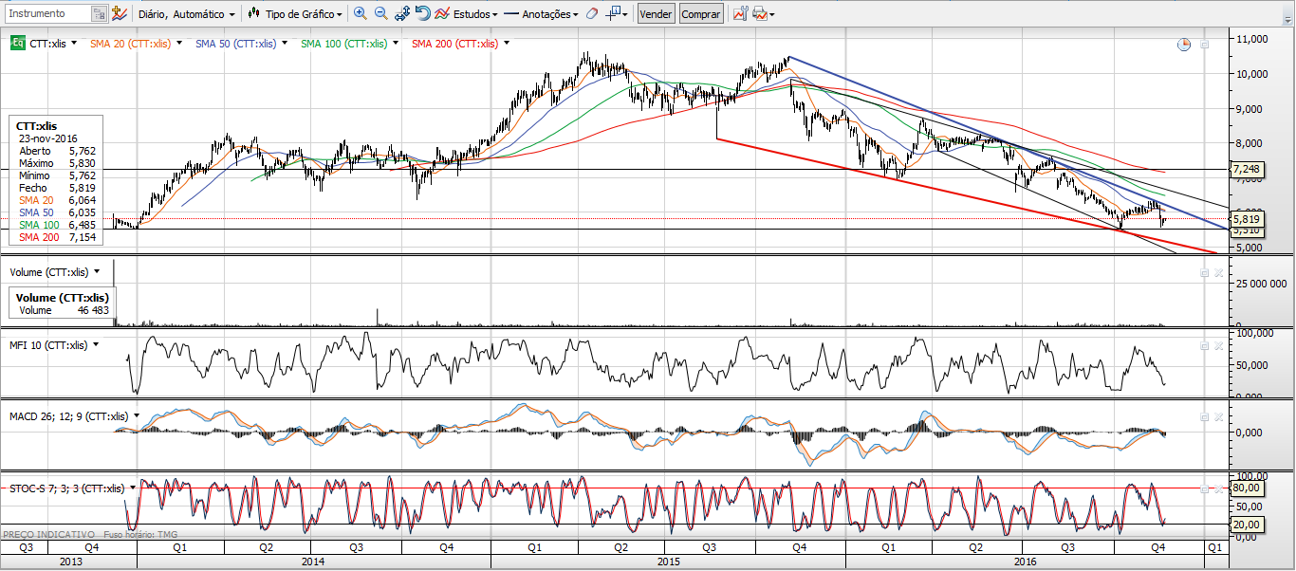Toggle the crosshair cursor tool
This screenshot has height=571, width=1296.
point(616,14)
